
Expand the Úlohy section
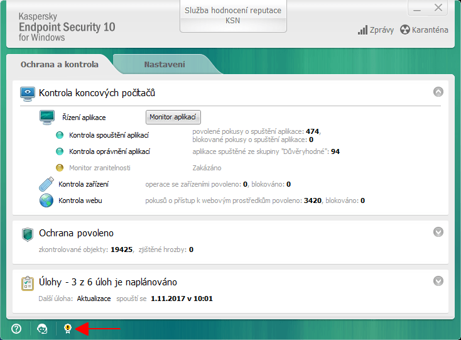coord(438,281)
